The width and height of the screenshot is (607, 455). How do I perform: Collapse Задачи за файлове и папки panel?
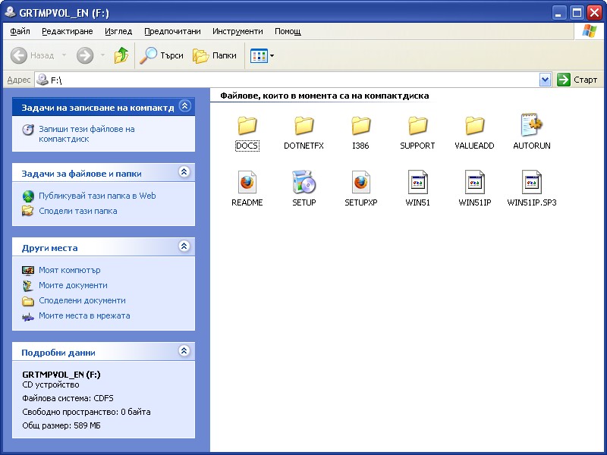(184, 172)
